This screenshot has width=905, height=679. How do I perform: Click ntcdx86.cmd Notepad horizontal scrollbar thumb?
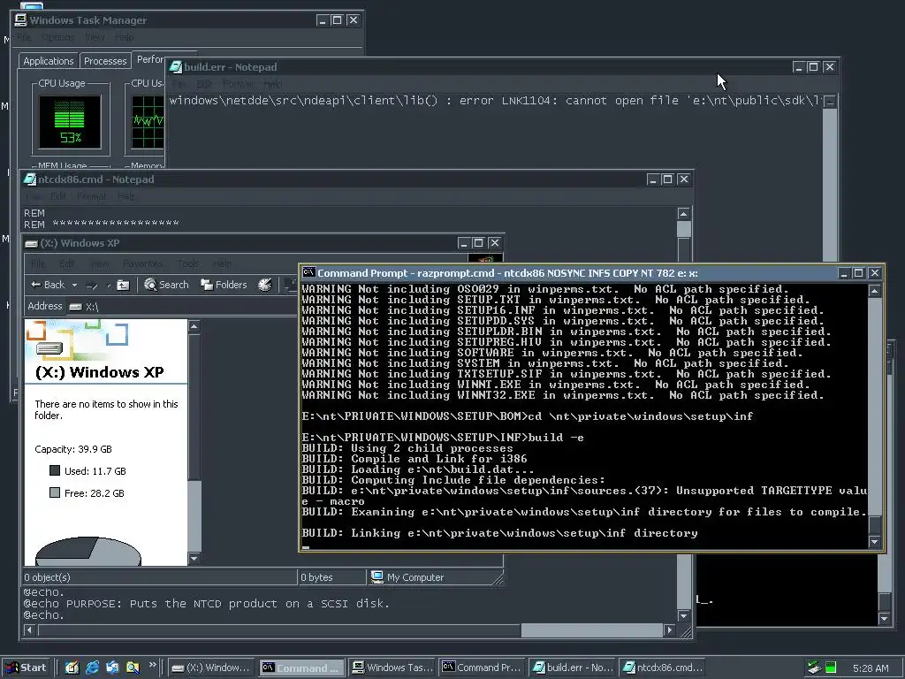pyautogui.click(x=591, y=629)
